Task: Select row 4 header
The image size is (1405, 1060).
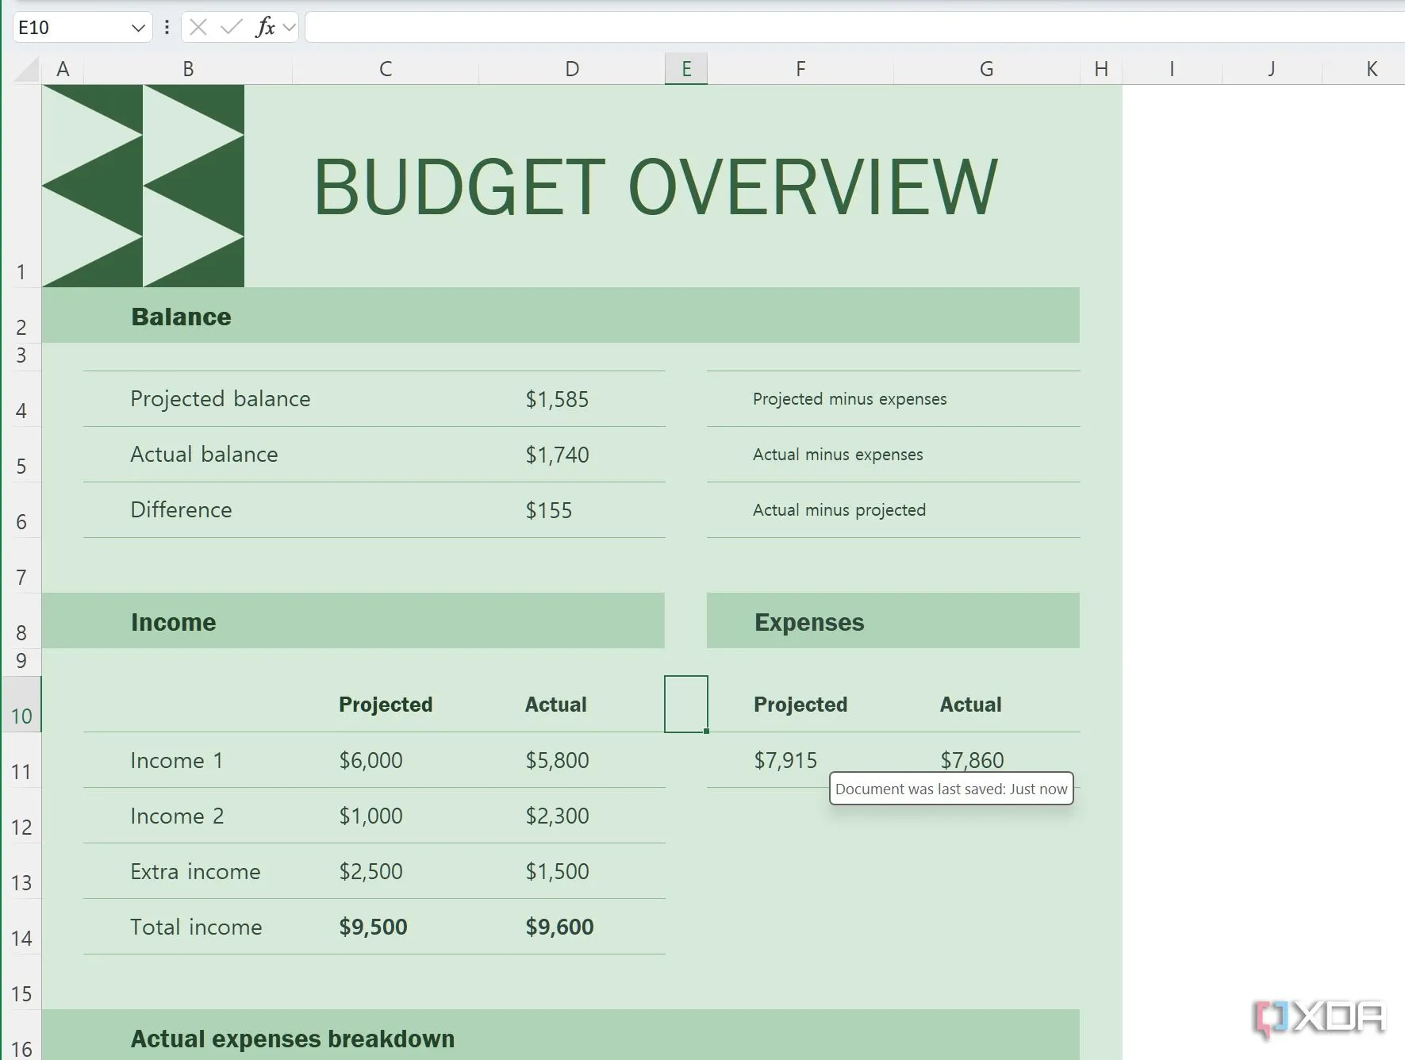Action: tap(21, 398)
